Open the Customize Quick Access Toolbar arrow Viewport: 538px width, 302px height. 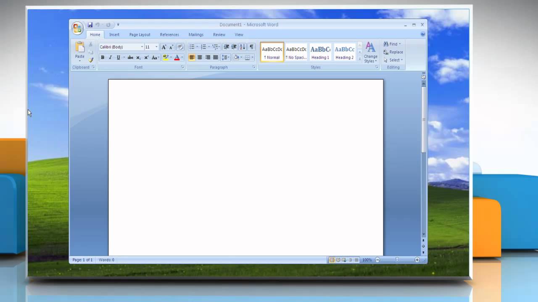(118, 25)
